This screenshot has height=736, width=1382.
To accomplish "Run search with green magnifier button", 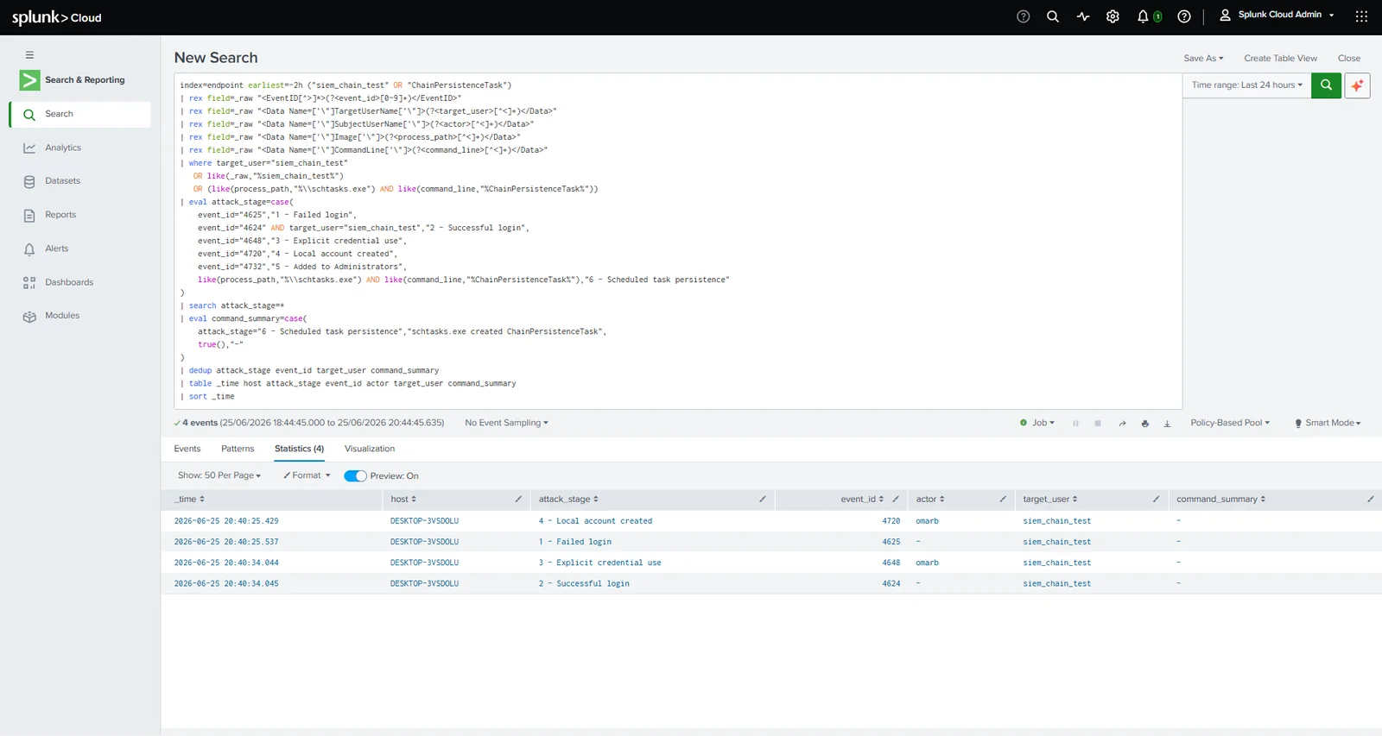I will pyautogui.click(x=1326, y=85).
